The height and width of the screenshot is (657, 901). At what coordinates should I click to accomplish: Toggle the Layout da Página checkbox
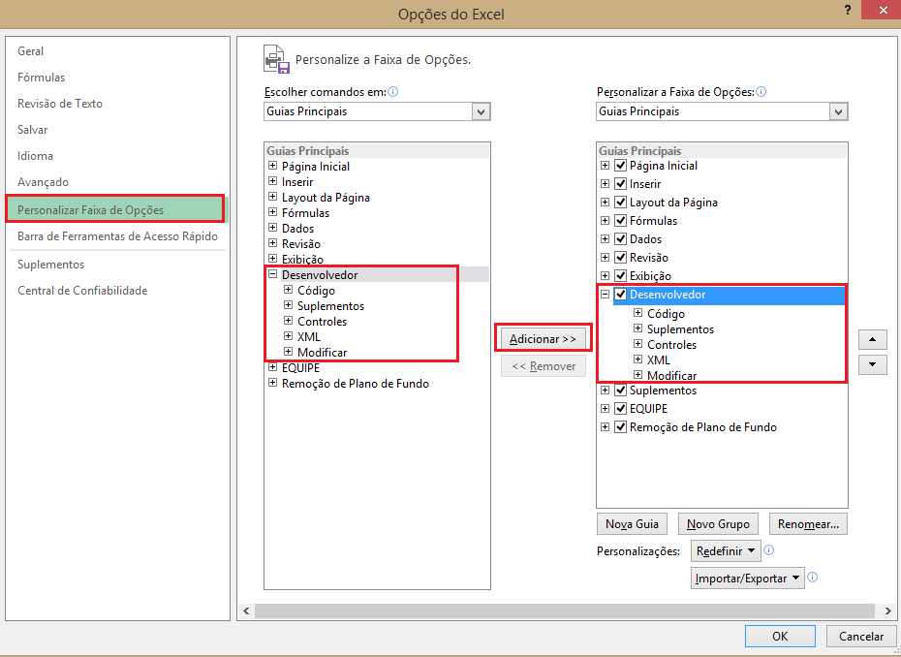pyautogui.click(x=621, y=203)
